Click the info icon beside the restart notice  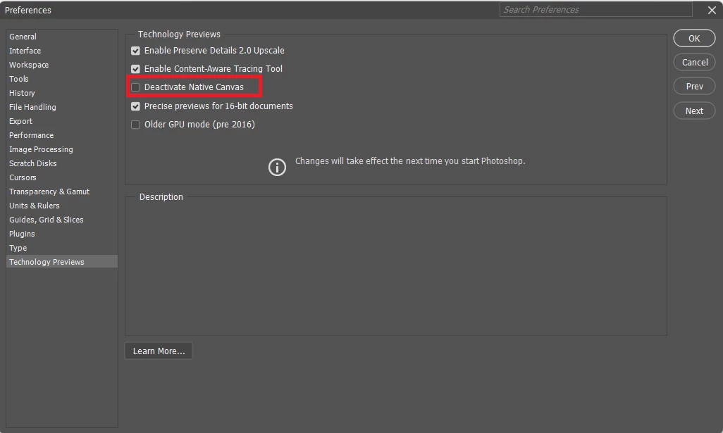(277, 167)
